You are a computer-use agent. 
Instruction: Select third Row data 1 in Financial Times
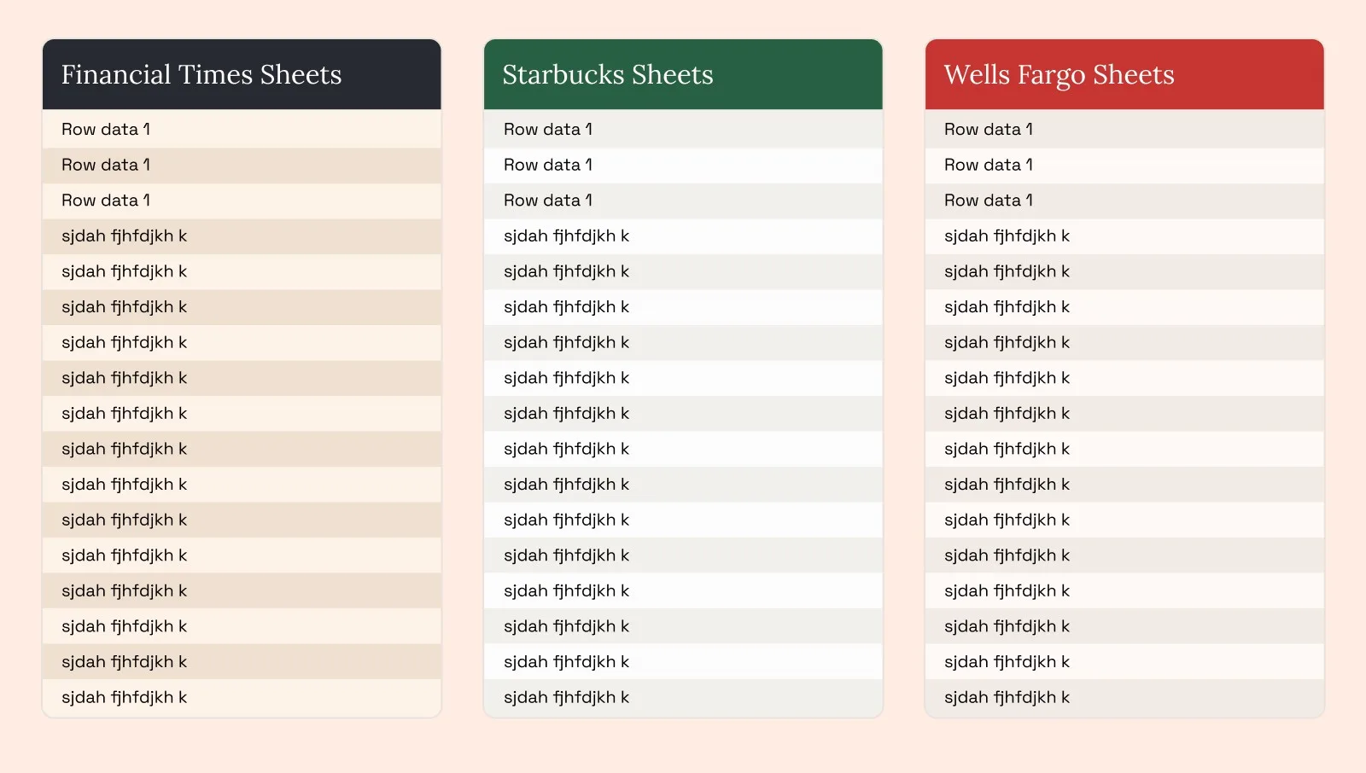pyautogui.click(x=242, y=201)
